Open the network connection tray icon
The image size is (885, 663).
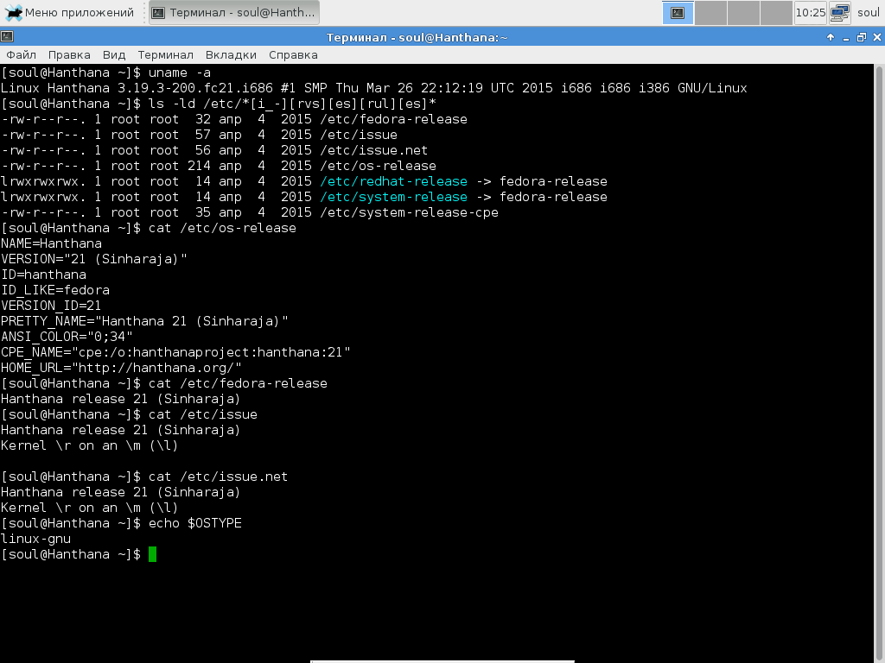tap(840, 12)
